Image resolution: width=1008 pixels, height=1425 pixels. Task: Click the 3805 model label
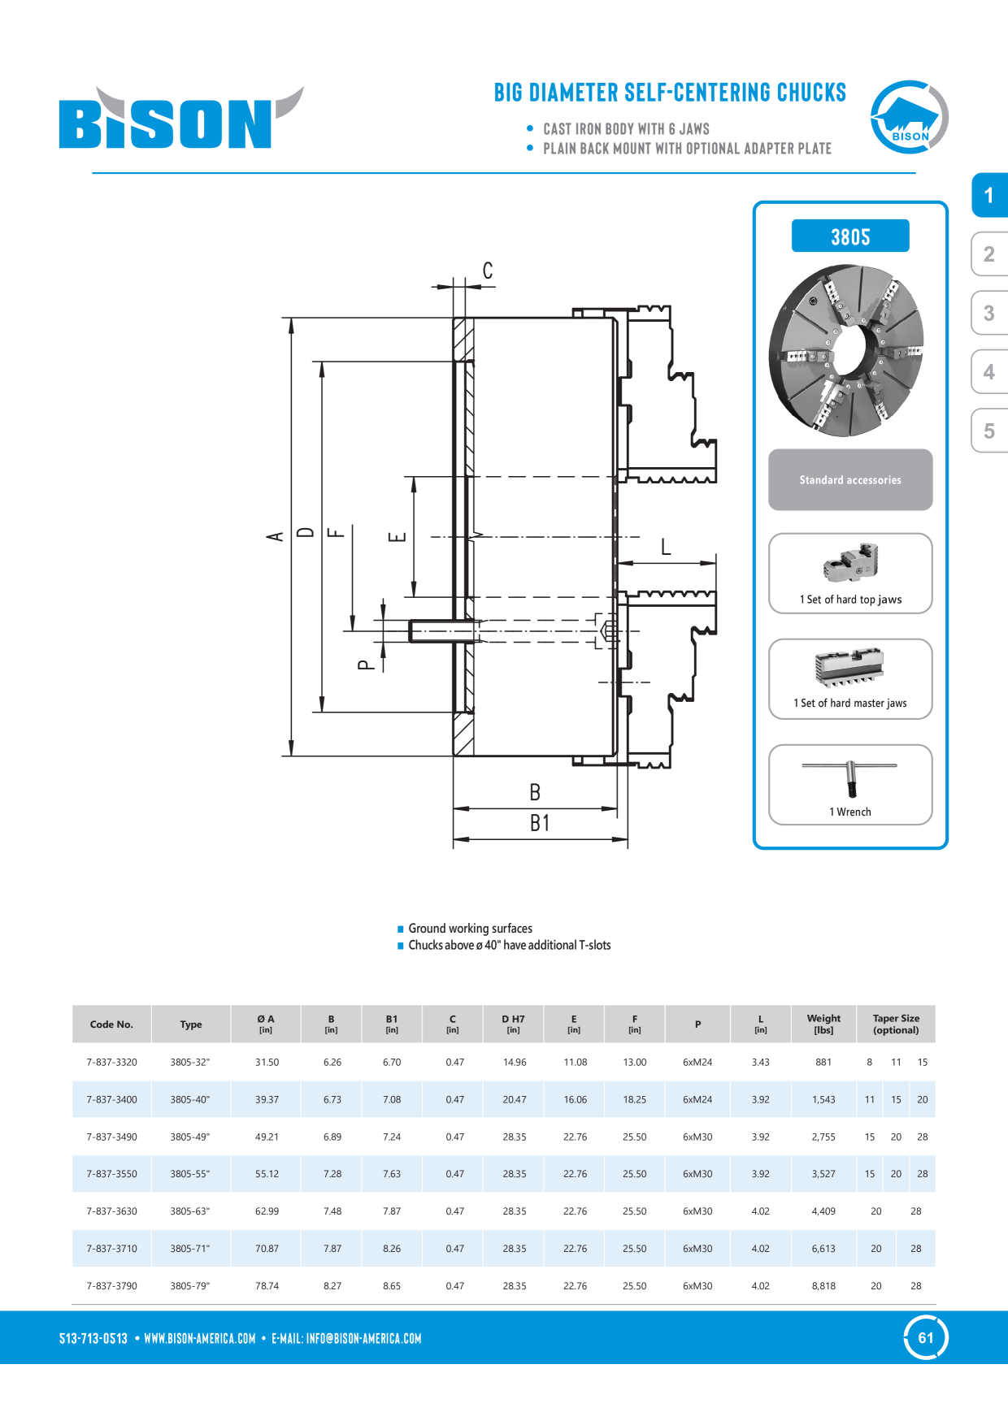tap(850, 236)
